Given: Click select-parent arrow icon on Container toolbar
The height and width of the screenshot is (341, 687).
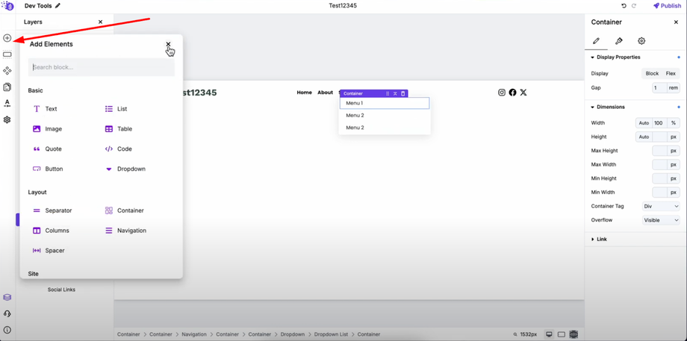Looking at the screenshot, I should coord(395,94).
